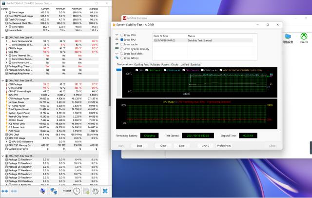Viewport: 312px width, 198px height.
Task: Switch to the Statistics tab
Action: click(x=195, y=64)
